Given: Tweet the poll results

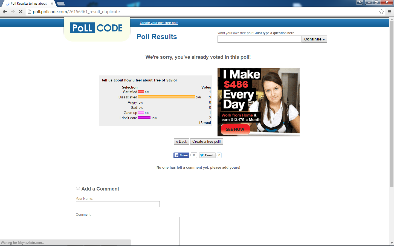Looking at the screenshot, I should pos(207,155).
